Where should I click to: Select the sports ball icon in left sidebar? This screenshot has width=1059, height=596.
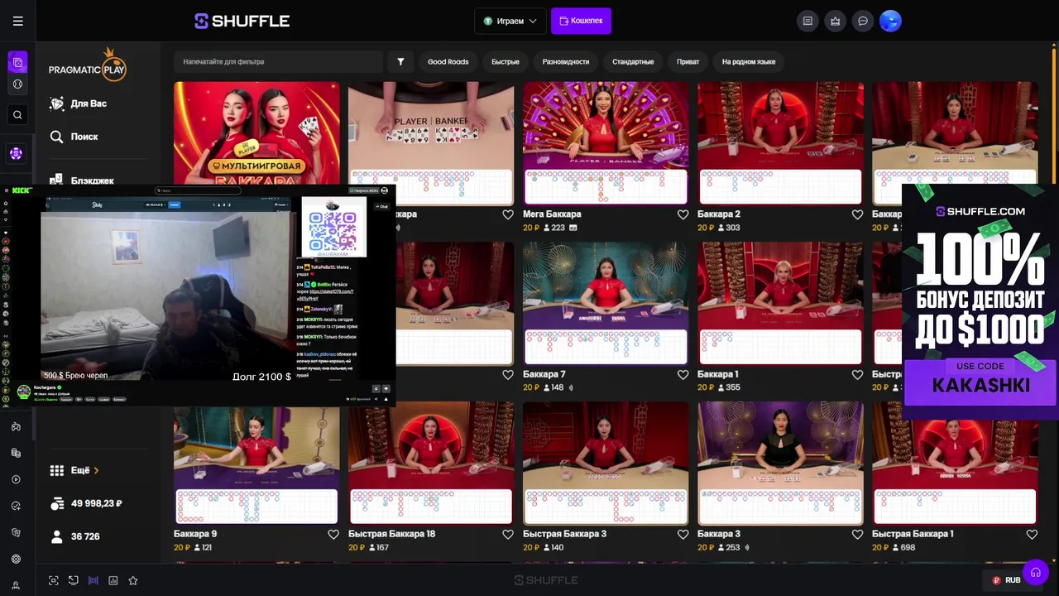click(x=17, y=84)
